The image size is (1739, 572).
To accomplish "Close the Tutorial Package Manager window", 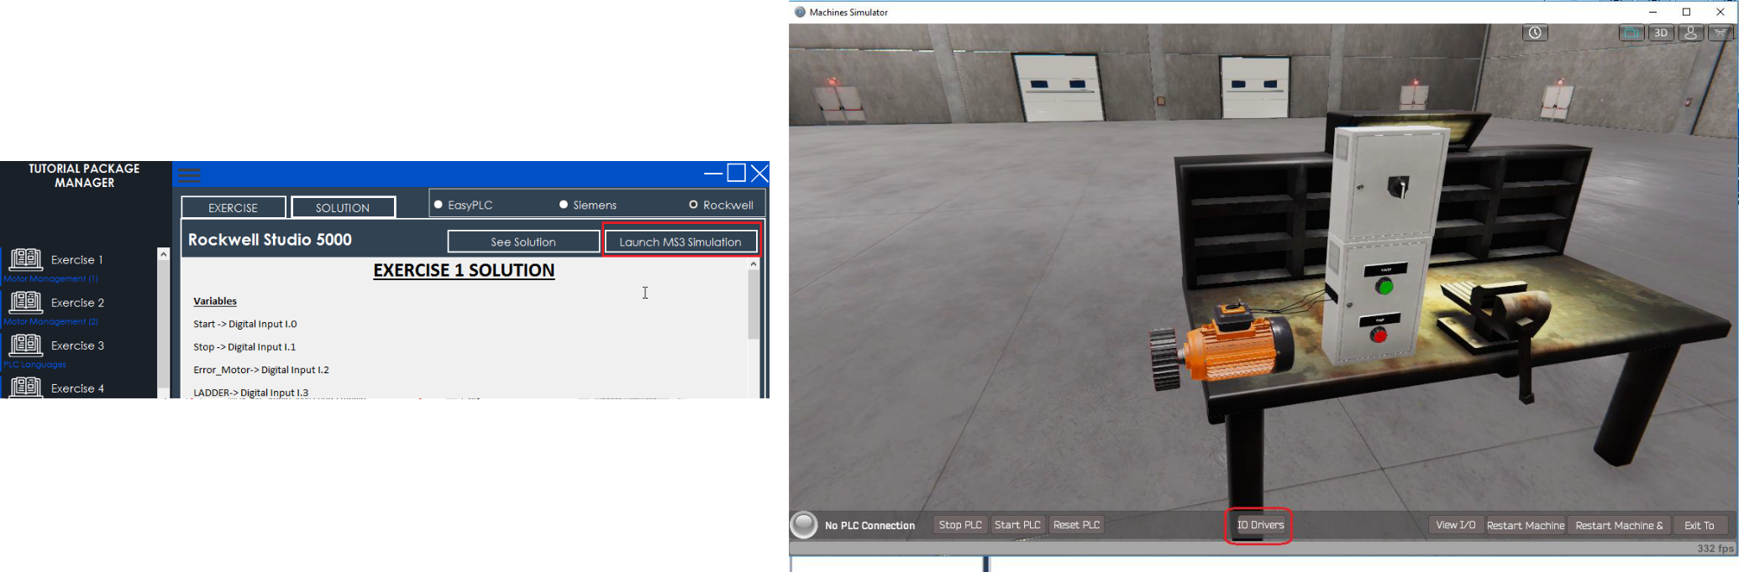I will [759, 174].
